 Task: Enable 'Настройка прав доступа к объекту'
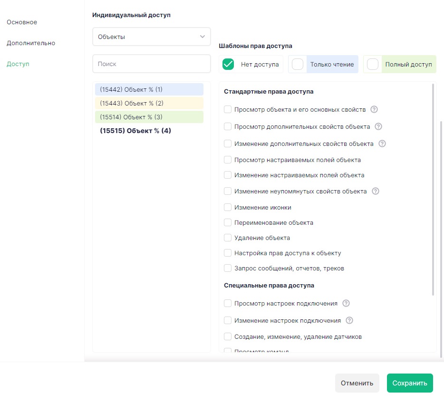point(228,253)
